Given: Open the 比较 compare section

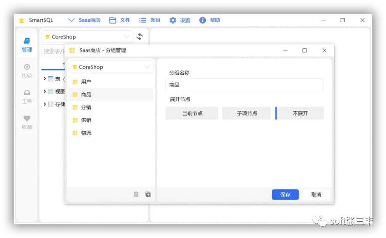Looking at the screenshot, I should [x=27, y=71].
